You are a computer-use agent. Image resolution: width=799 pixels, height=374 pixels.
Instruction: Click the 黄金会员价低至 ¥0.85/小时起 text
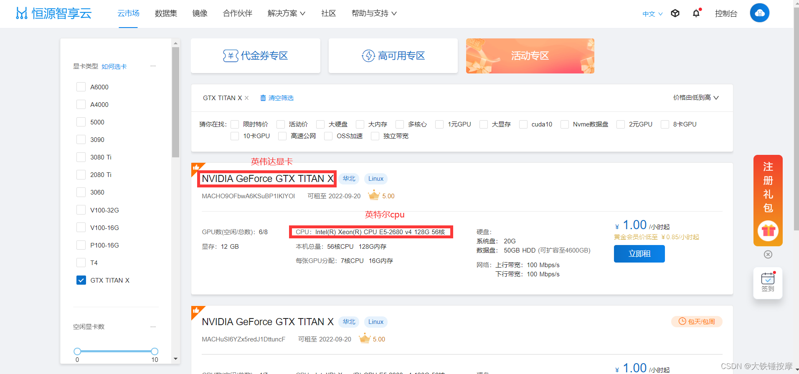[x=656, y=237]
